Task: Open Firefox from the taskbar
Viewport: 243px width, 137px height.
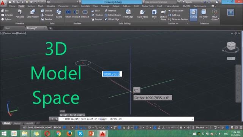Action: click(69, 134)
